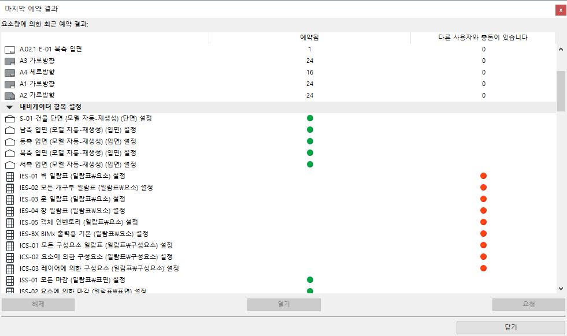Image resolution: width=567 pixels, height=336 pixels.
Task: Click the A4 세로방향 layout icon
Action: coord(9,72)
